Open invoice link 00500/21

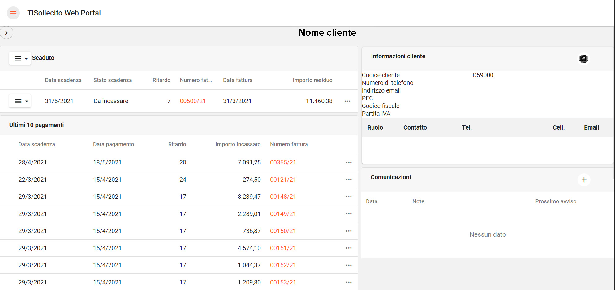(x=193, y=101)
